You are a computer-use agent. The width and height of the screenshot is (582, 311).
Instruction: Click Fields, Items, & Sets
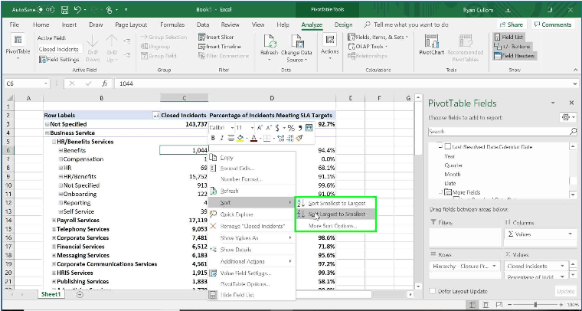click(378, 37)
